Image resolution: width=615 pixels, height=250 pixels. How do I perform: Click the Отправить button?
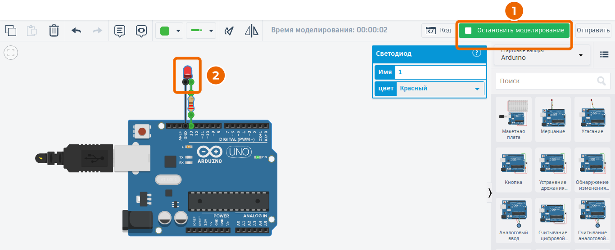click(x=593, y=31)
